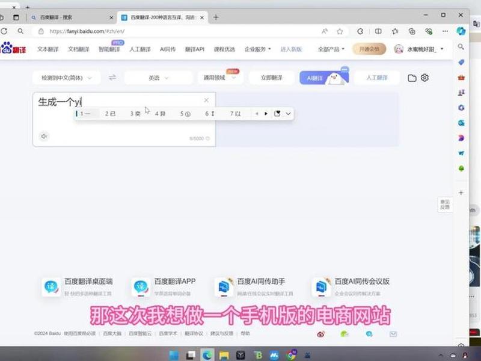
Task: Open 人工翻译 navigation item
Action: coord(140,49)
